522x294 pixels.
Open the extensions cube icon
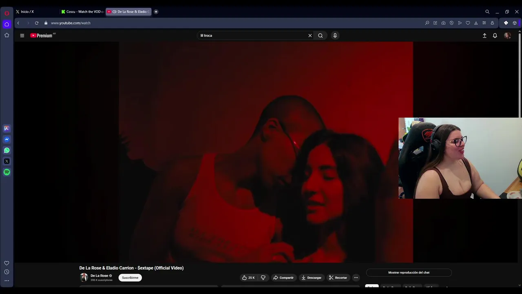(515, 23)
